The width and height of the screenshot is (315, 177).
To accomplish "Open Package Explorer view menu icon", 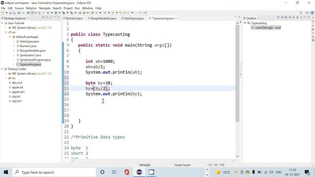I will pyautogui.click(x=51, y=18).
